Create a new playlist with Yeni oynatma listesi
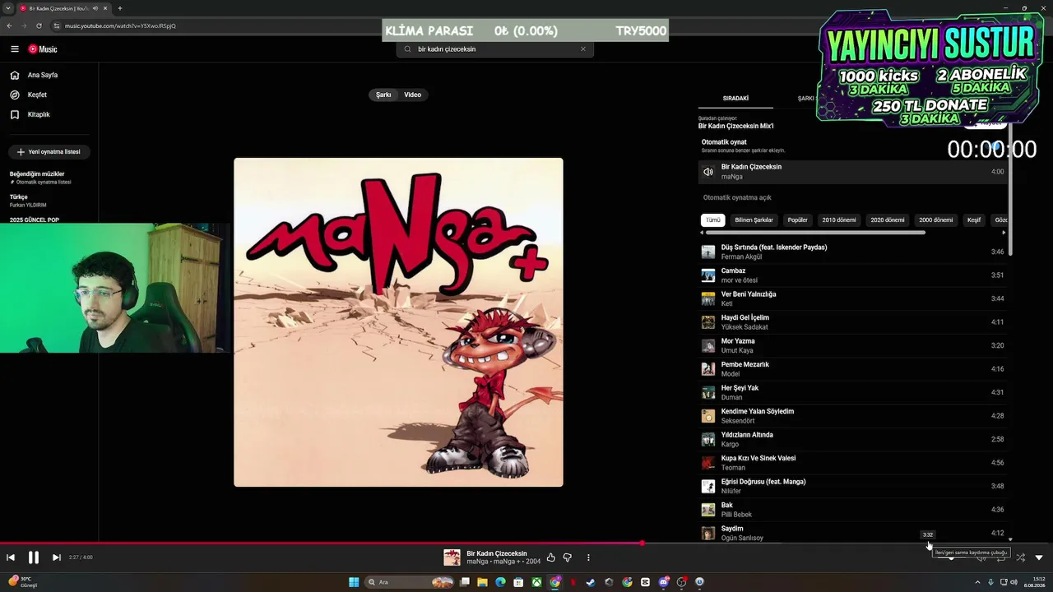 click(49, 152)
